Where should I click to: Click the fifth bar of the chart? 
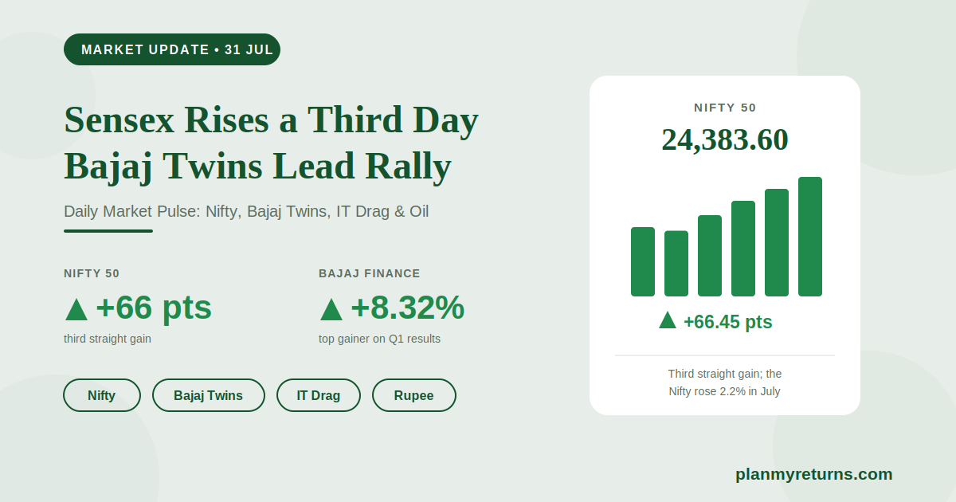(777, 242)
